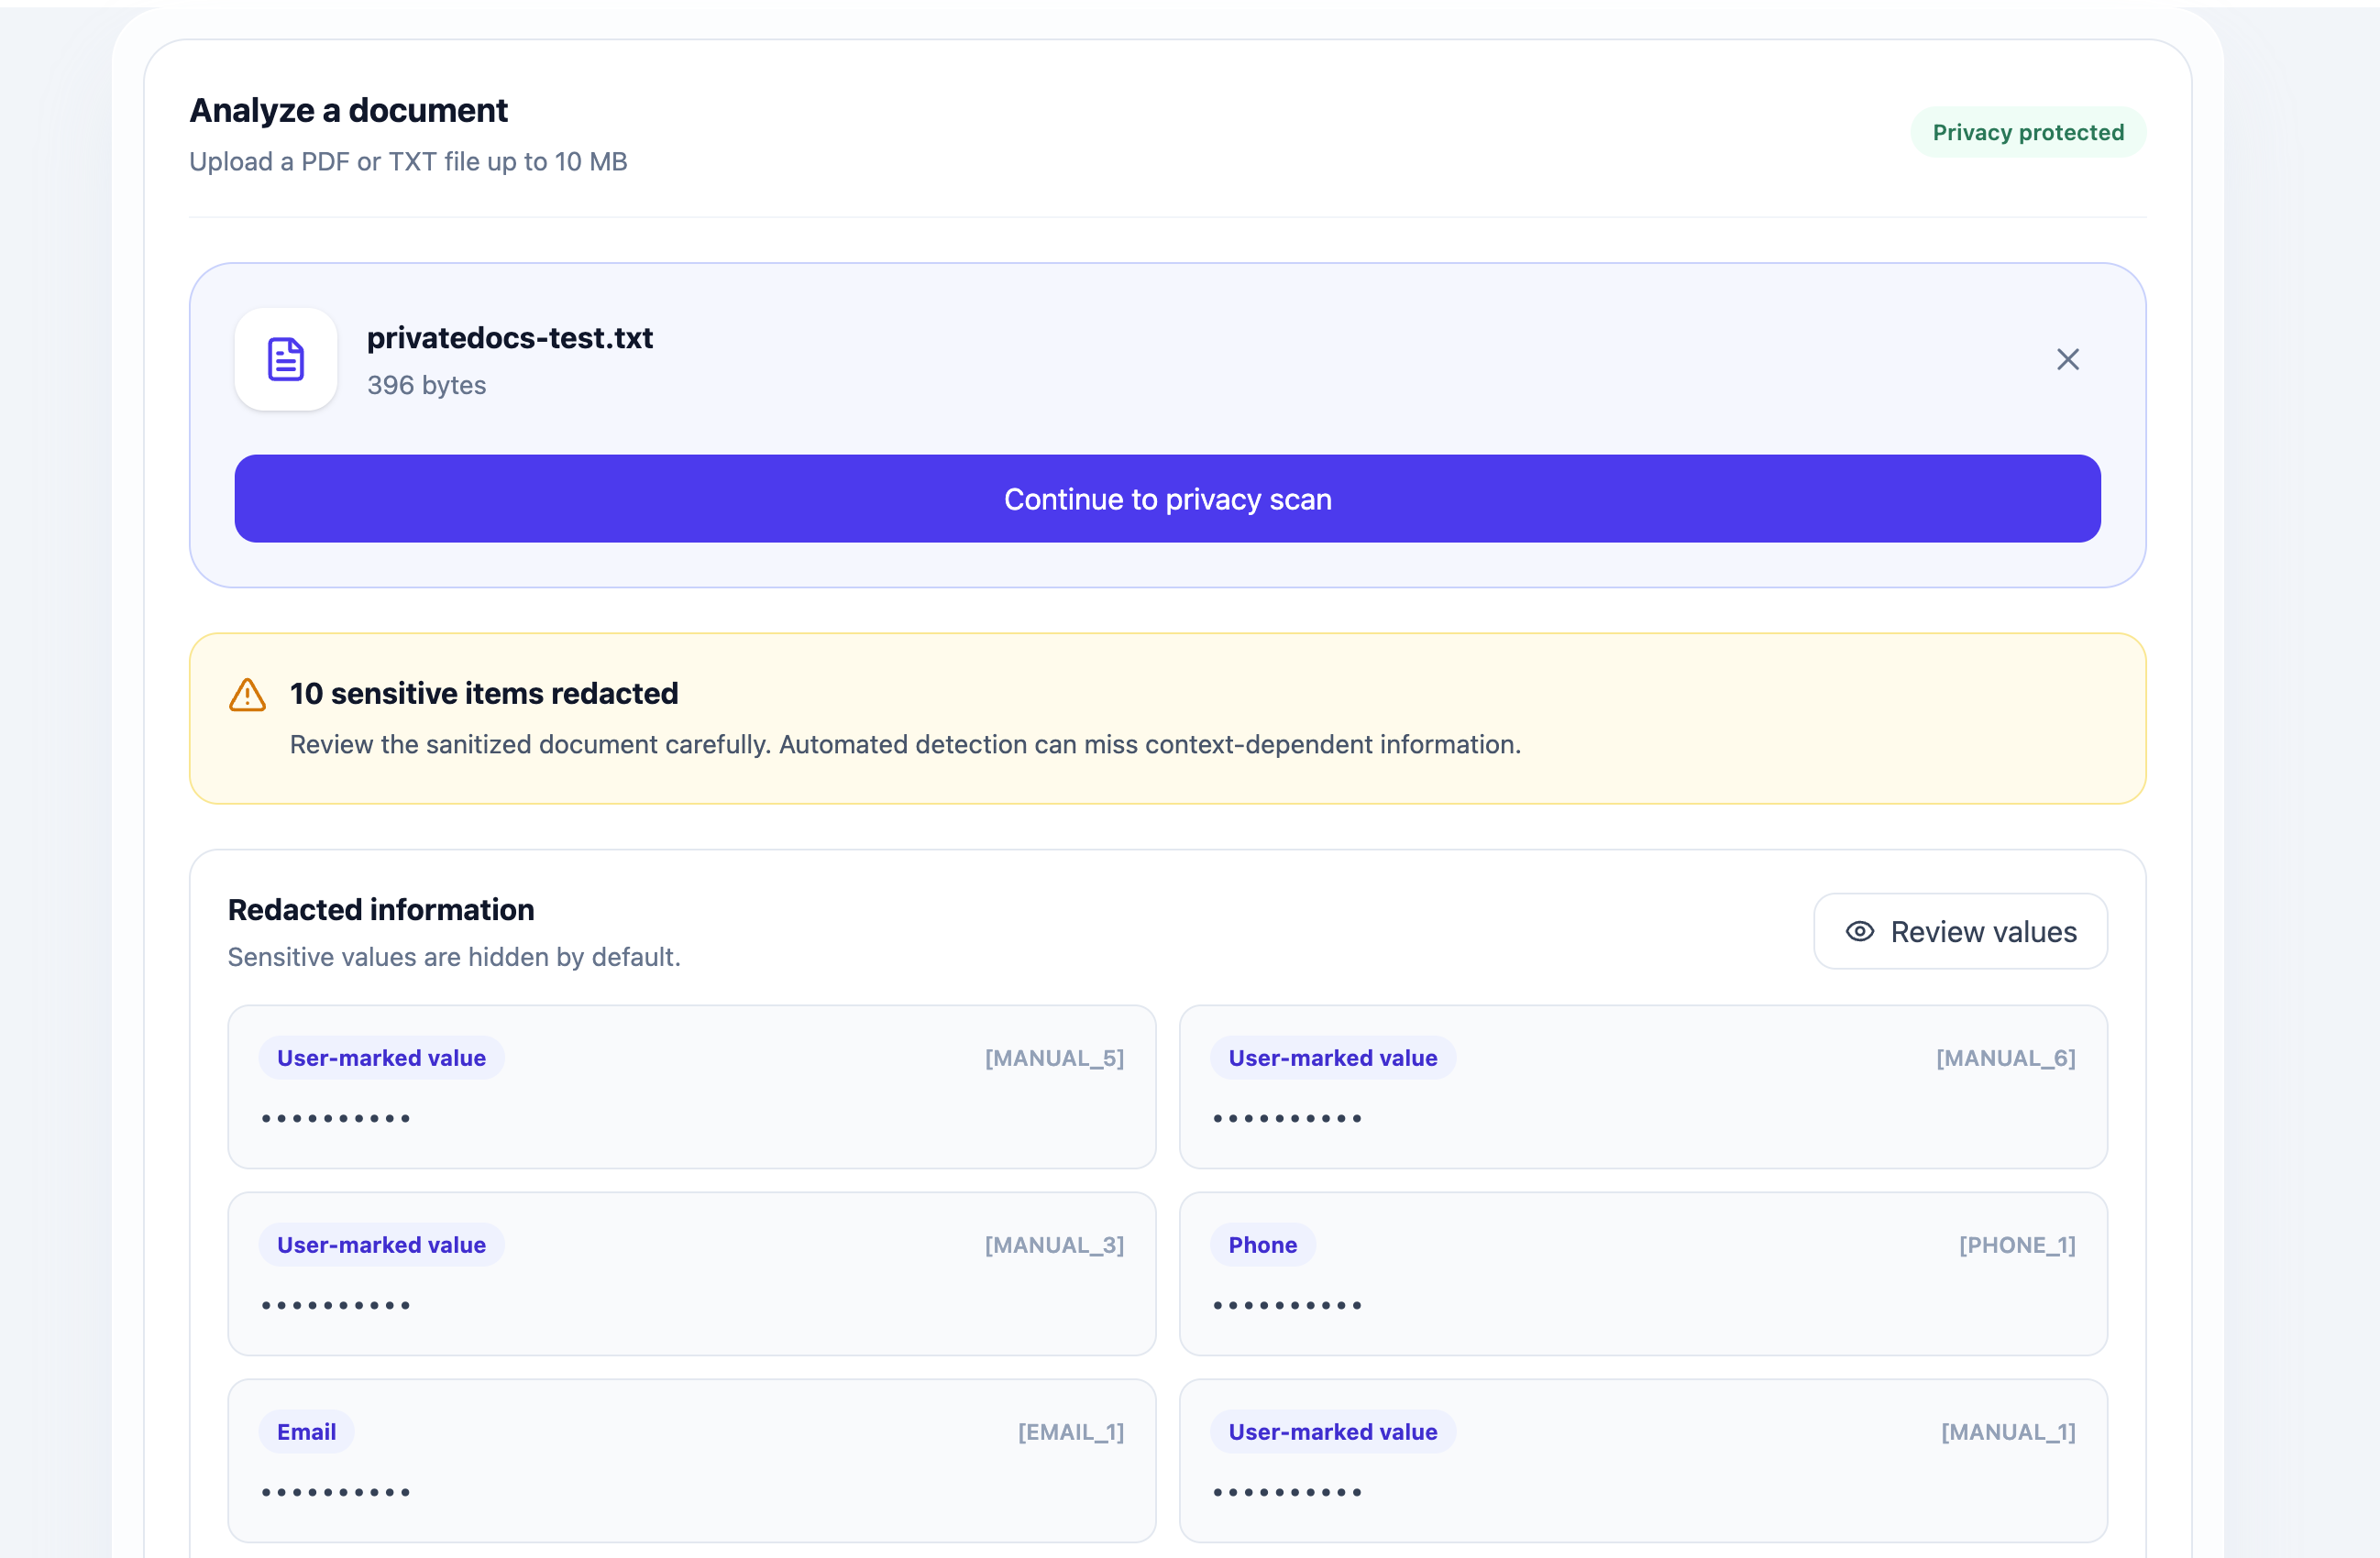
Task: Click the hidden dots value under Email
Action: click(x=335, y=1492)
